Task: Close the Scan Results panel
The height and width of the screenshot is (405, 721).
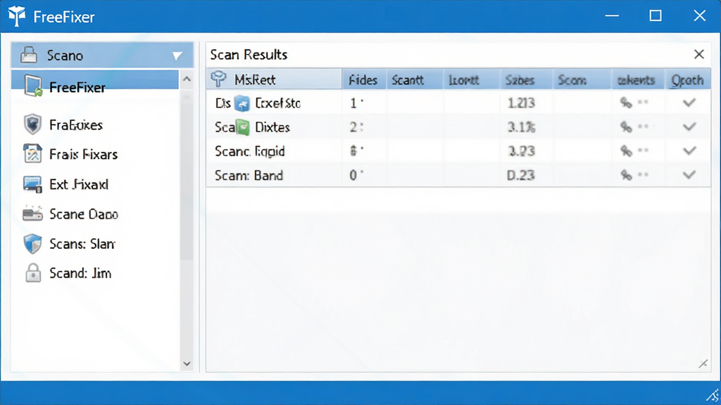Action: (x=699, y=54)
